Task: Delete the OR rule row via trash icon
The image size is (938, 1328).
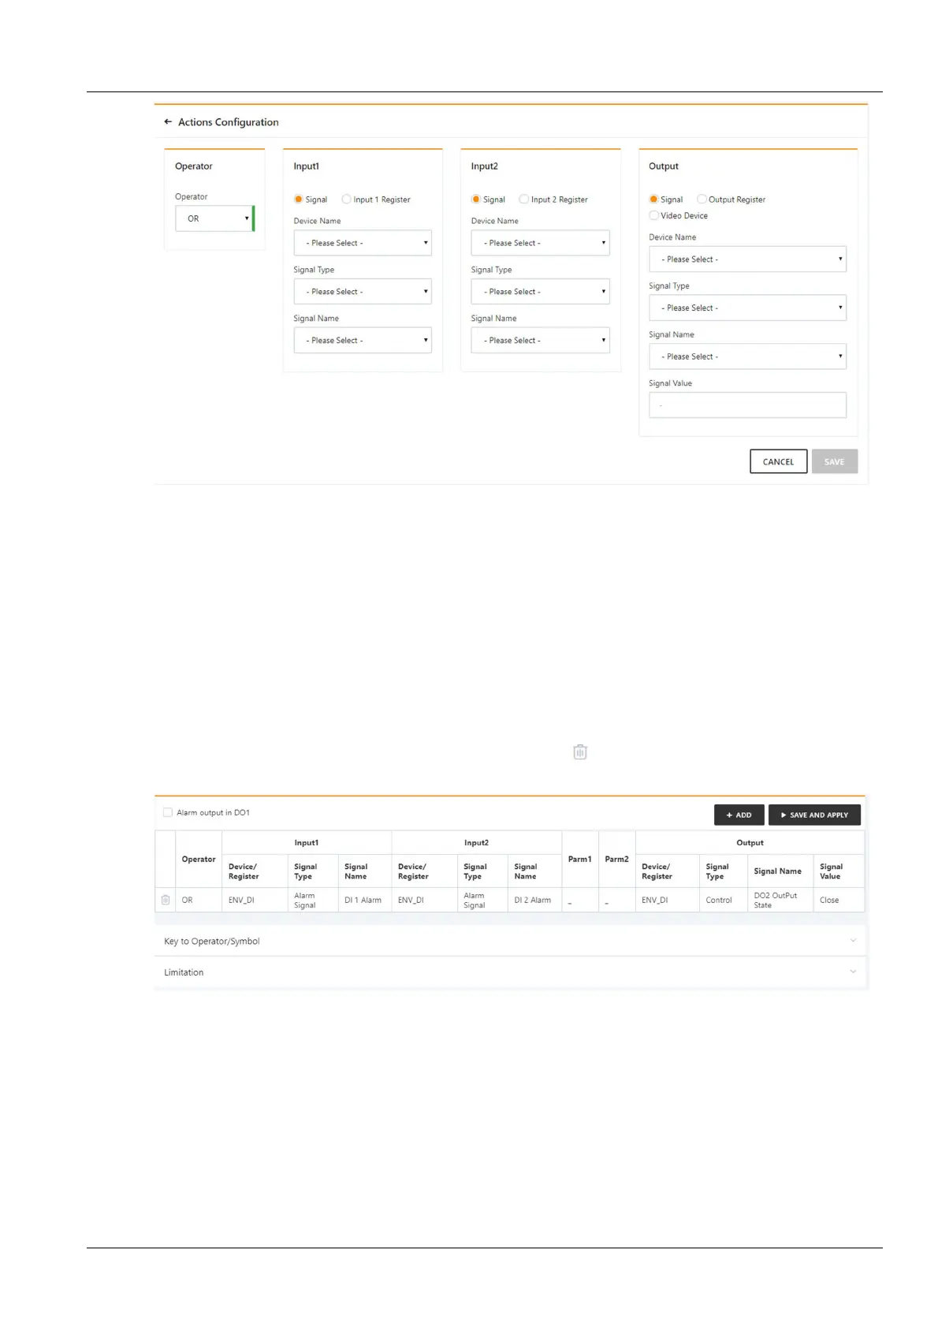Action: coord(166,900)
